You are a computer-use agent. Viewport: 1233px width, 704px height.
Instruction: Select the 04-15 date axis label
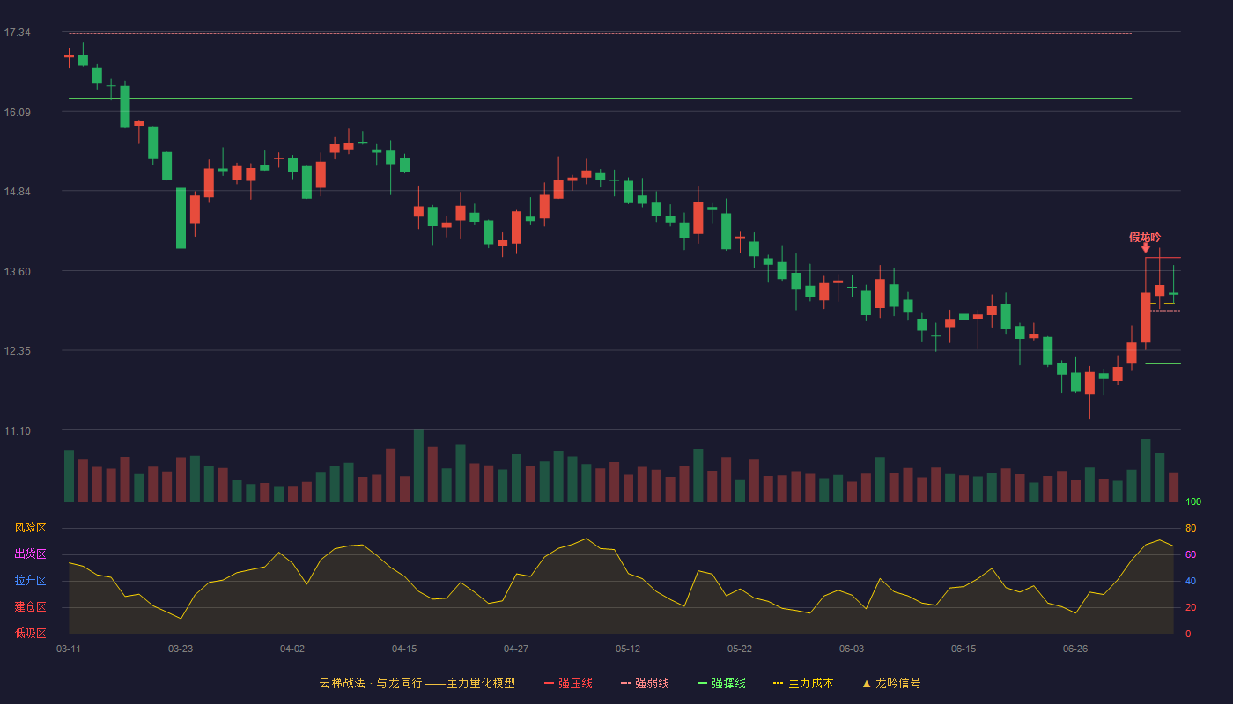404,649
